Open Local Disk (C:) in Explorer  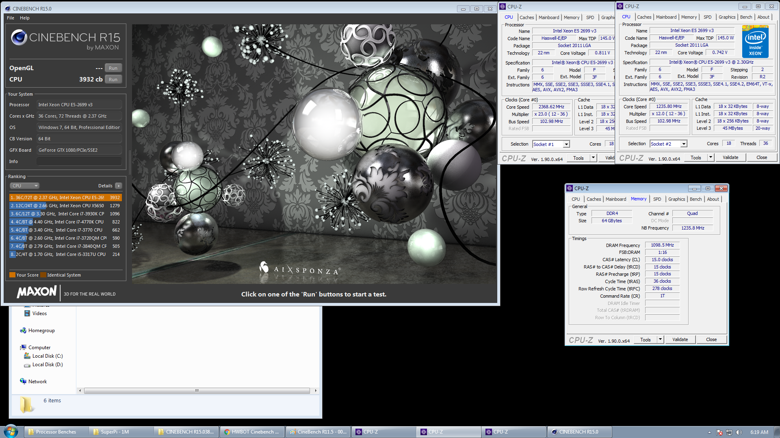click(x=47, y=356)
